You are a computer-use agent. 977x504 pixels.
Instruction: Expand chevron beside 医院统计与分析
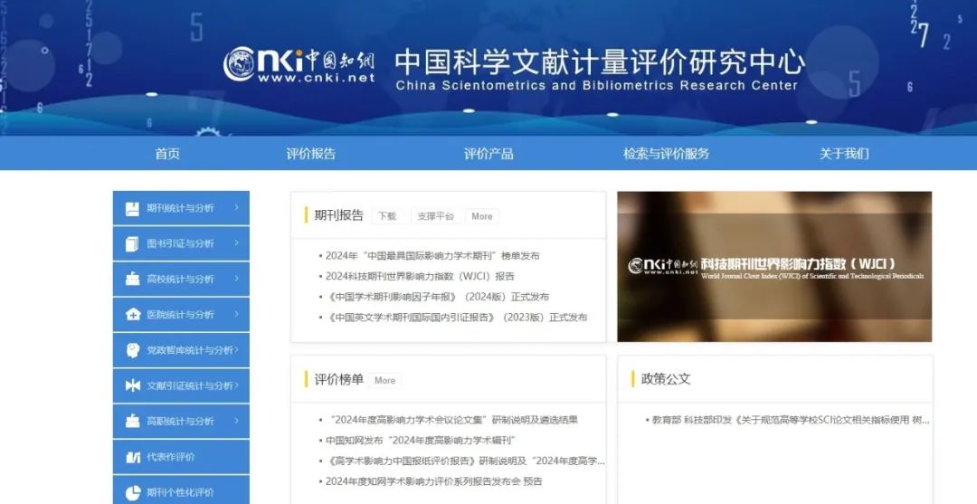(236, 313)
